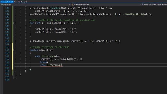The height and width of the screenshot is (94, 167).
Task: Click line number 151 in the margin
Action: (7, 41)
